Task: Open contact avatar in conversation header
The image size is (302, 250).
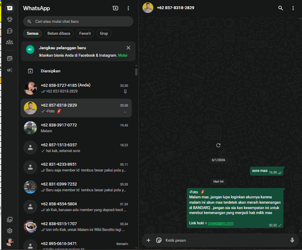Action: [148, 8]
